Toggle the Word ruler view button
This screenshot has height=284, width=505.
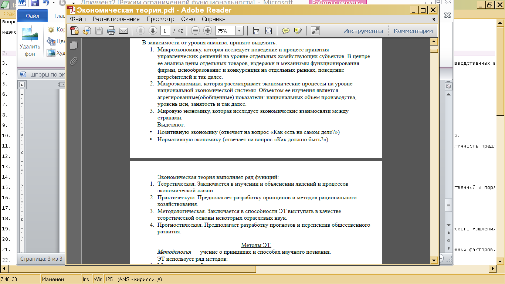coord(448,86)
